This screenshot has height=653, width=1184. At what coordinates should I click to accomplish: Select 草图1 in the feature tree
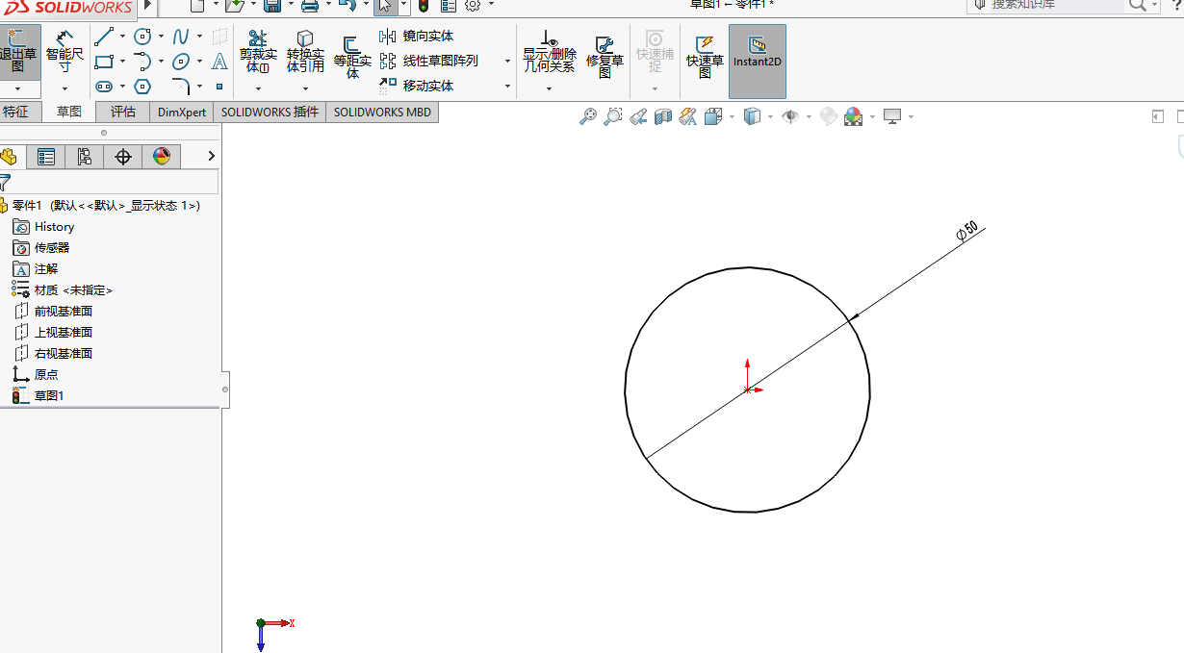point(48,395)
